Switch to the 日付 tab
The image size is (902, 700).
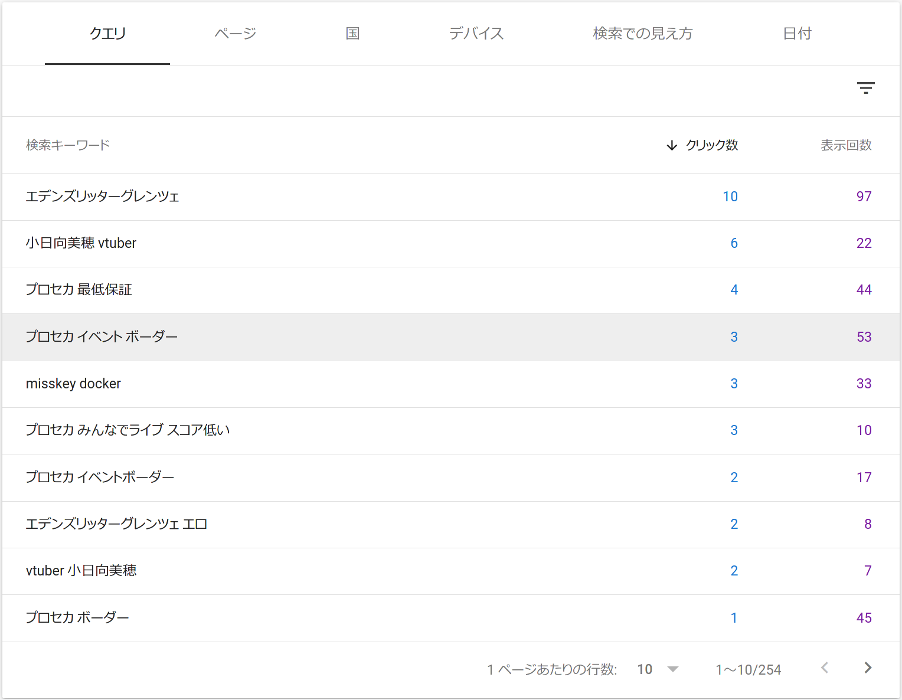click(x=798, y=34)
